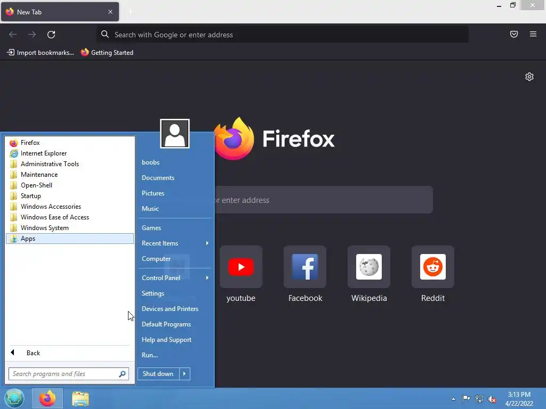This screenshot has height=409, width=546.
Task: Open the Getting Started bookmark
Action: coord(107,53)
